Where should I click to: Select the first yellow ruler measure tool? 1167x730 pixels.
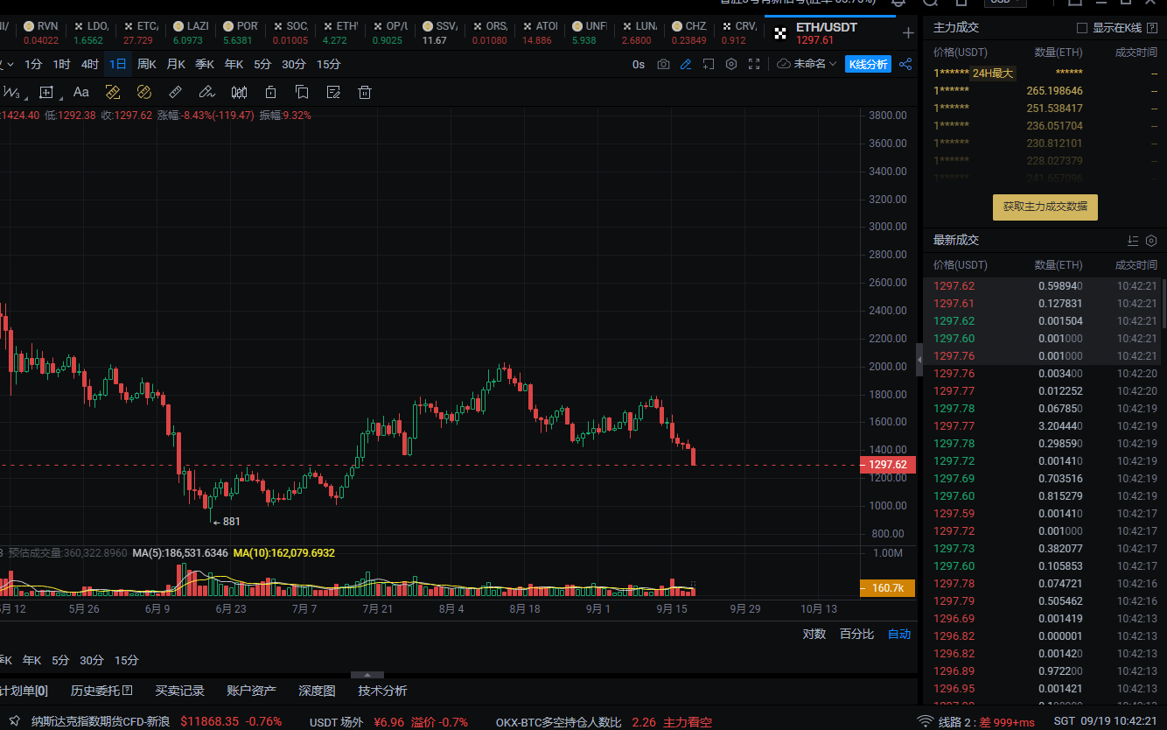113,92
